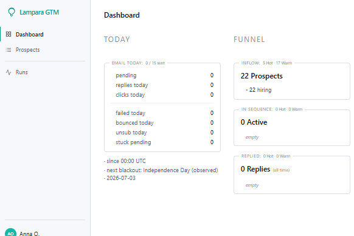This screenshot has width=354, height=236.
Task: Click the 'REPLIED: 0 Hot · 0 Warm' header
Action: pyautogui.click(x=265, y=156)
